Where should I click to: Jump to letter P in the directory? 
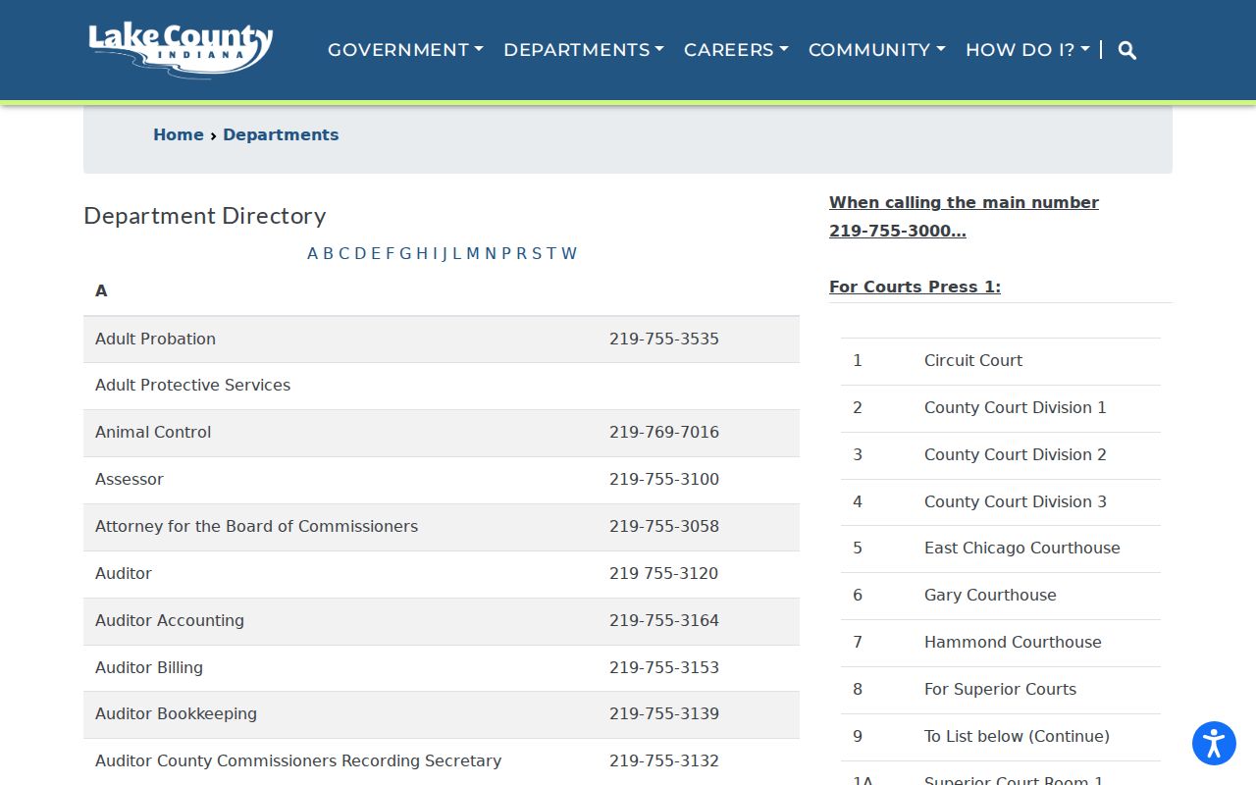point(507,254)
